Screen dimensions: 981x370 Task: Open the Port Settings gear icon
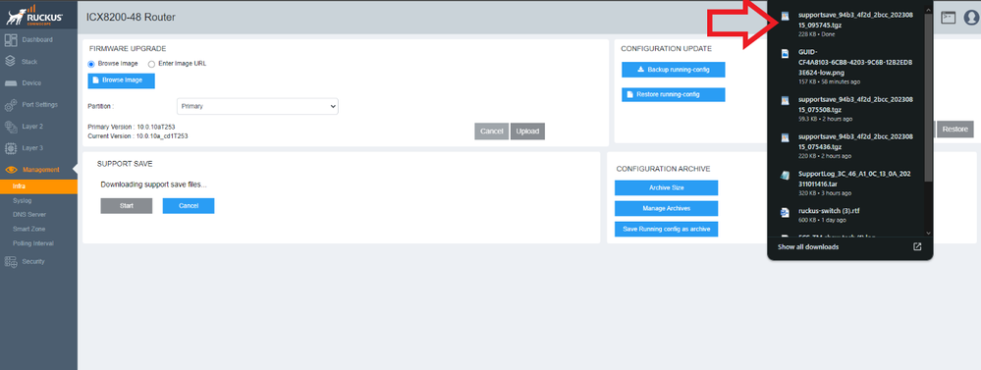(x=11, y=105)
